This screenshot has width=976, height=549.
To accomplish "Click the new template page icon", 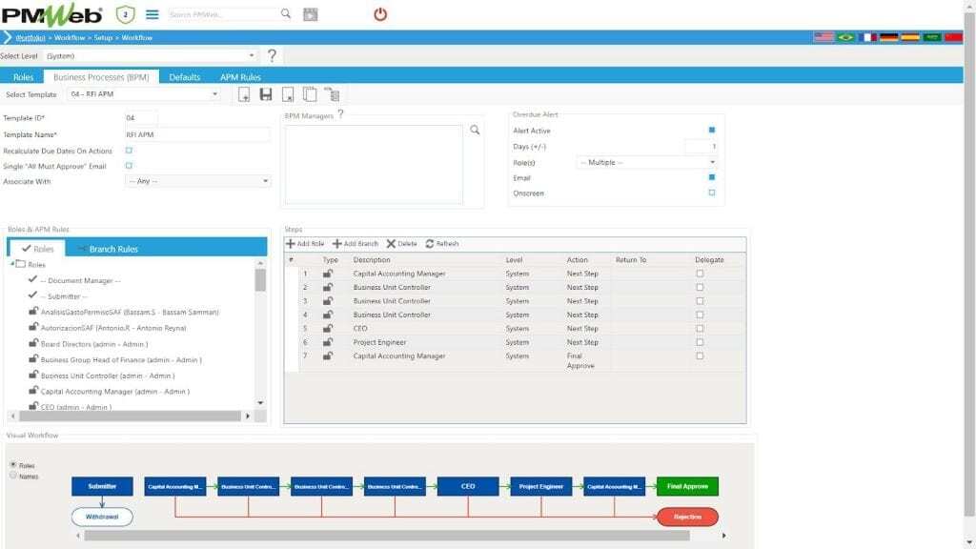I will point(244,94).
